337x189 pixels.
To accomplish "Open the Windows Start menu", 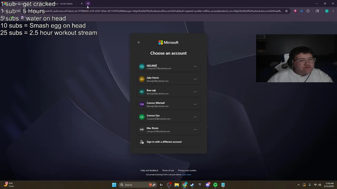I will point(114,185).
